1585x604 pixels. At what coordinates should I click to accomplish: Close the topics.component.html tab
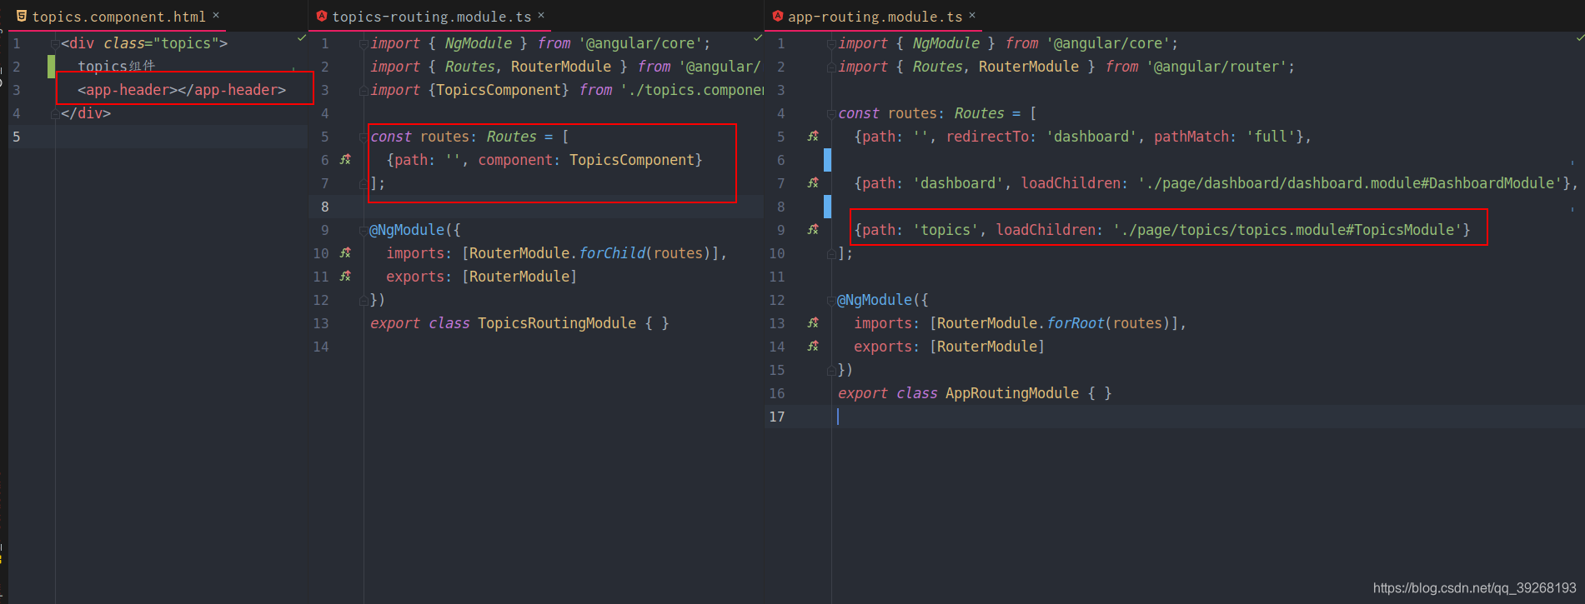[216, 15]
